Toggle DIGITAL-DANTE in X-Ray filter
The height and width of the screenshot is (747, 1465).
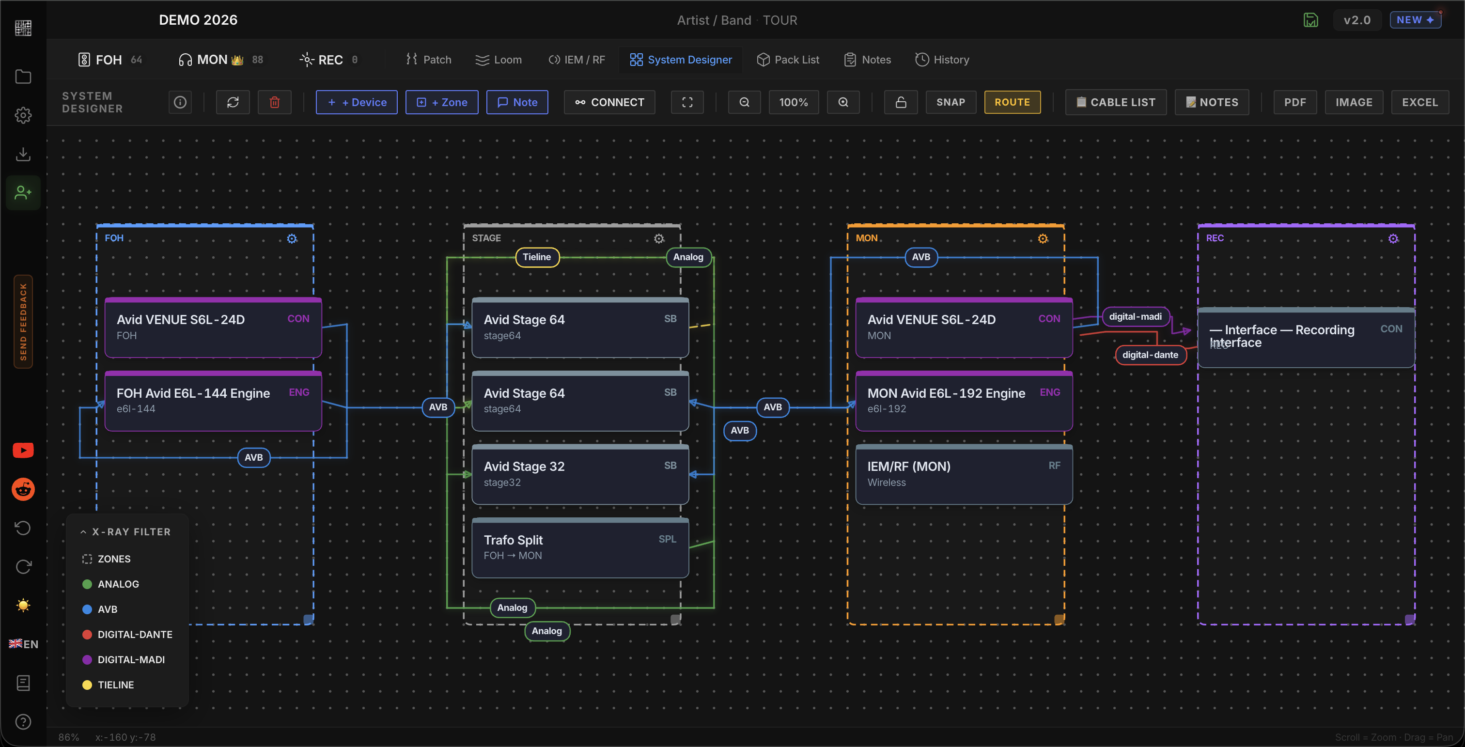pyautogui.click(x=127, y=635)
